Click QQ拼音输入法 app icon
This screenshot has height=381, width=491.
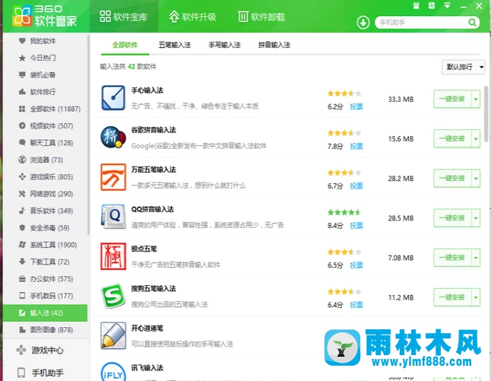pos(113,217)
